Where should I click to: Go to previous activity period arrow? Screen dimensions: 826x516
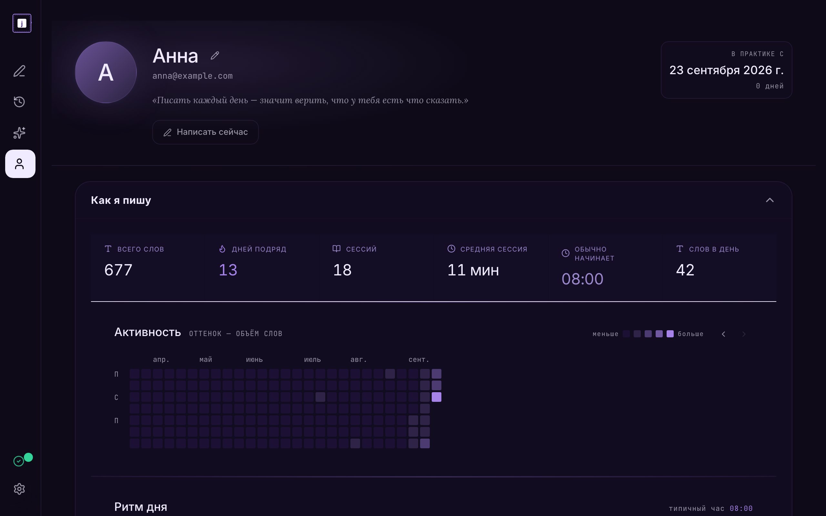pyautogui.click(x=723, y=334)
